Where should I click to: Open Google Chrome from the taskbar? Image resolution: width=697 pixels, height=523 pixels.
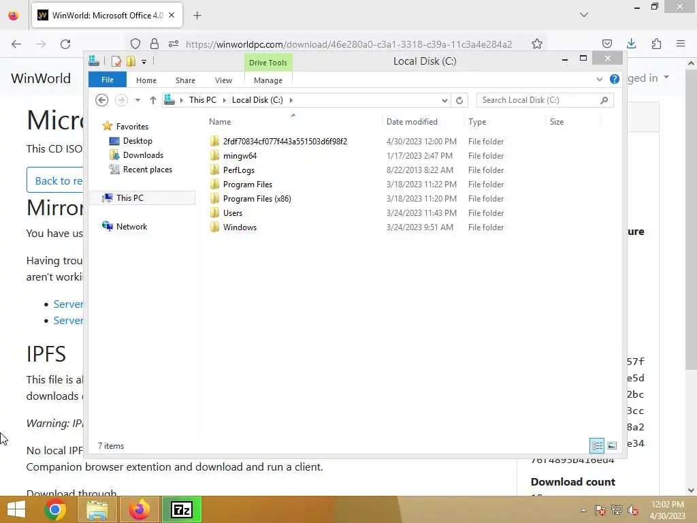55,509
